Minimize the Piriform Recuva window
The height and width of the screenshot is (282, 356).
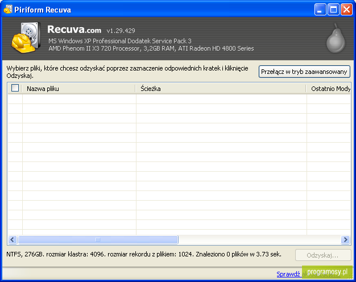320,10
